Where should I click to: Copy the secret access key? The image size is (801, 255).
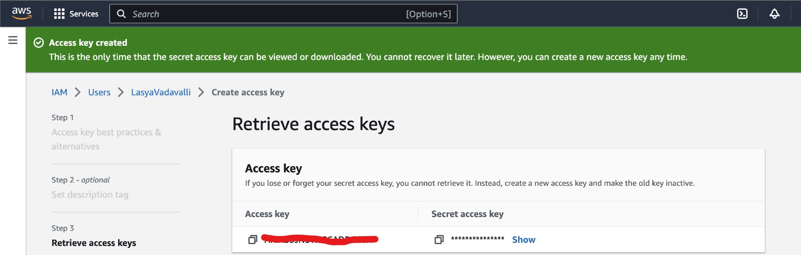pyautogui.click(x=439, y=239)
